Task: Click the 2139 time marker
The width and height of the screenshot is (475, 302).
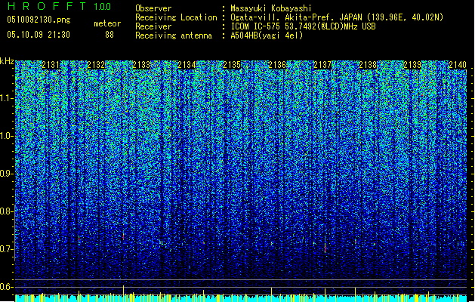Action: point(412,65)
